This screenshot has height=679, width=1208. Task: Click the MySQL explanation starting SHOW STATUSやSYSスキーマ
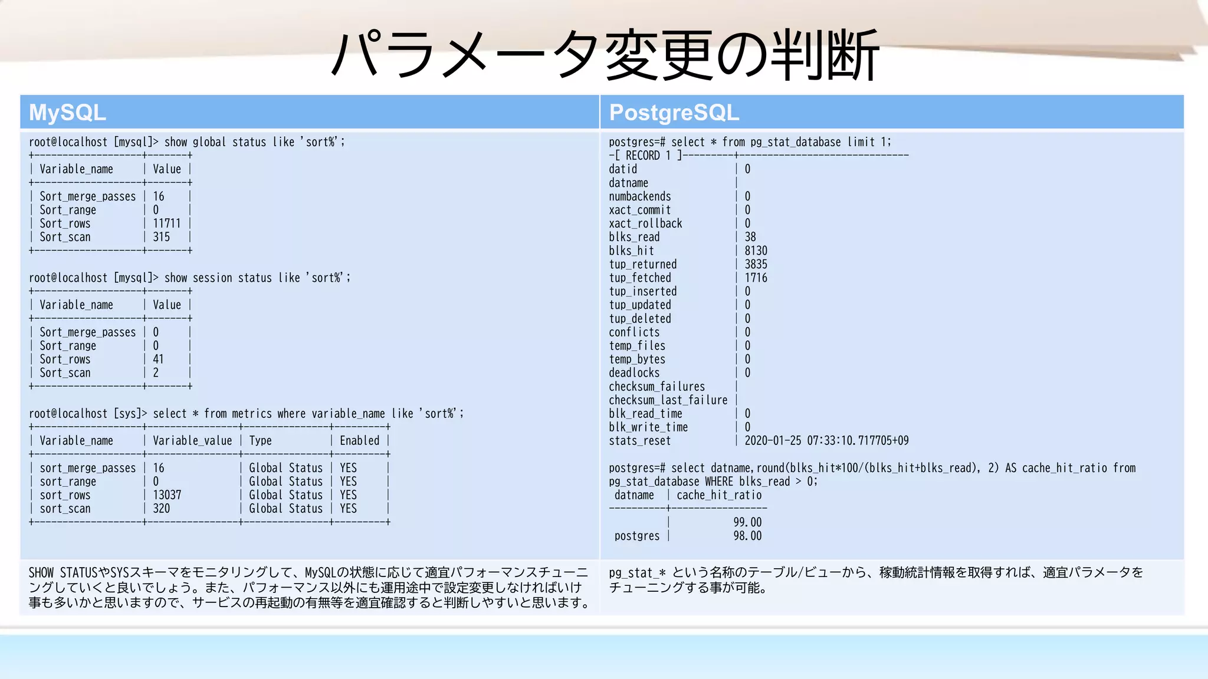coord(309,588)
